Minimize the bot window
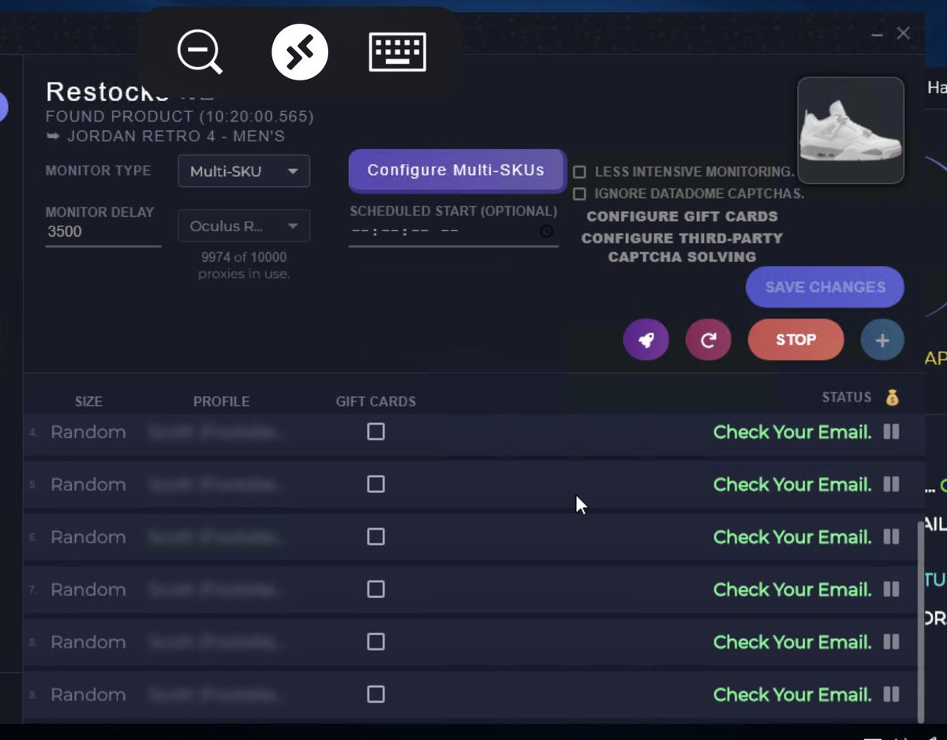947x740 pixels. click(878, 35)
